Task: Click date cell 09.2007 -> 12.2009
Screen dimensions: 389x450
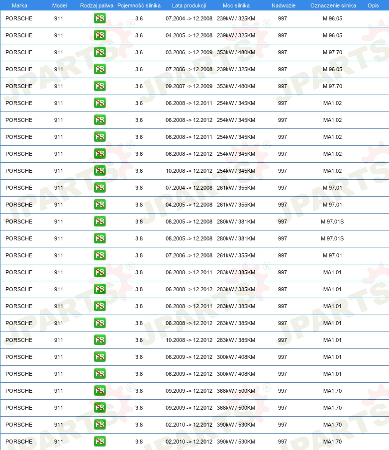Action: click(x=189, y=86)
